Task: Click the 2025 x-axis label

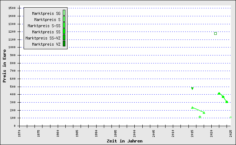Action: click(231, 133)
